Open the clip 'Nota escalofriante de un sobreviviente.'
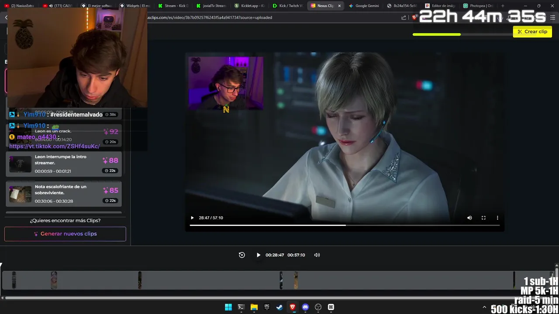This screenshot has height=314, width=559. pos(64,194)
